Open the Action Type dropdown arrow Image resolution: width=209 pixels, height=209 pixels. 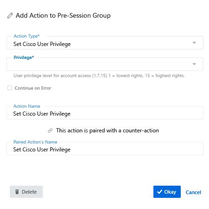pyautogui.click(x=194, y=43)
